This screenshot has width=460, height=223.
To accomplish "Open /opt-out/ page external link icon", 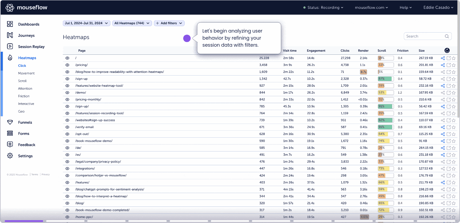I will [x=449, y=134].
